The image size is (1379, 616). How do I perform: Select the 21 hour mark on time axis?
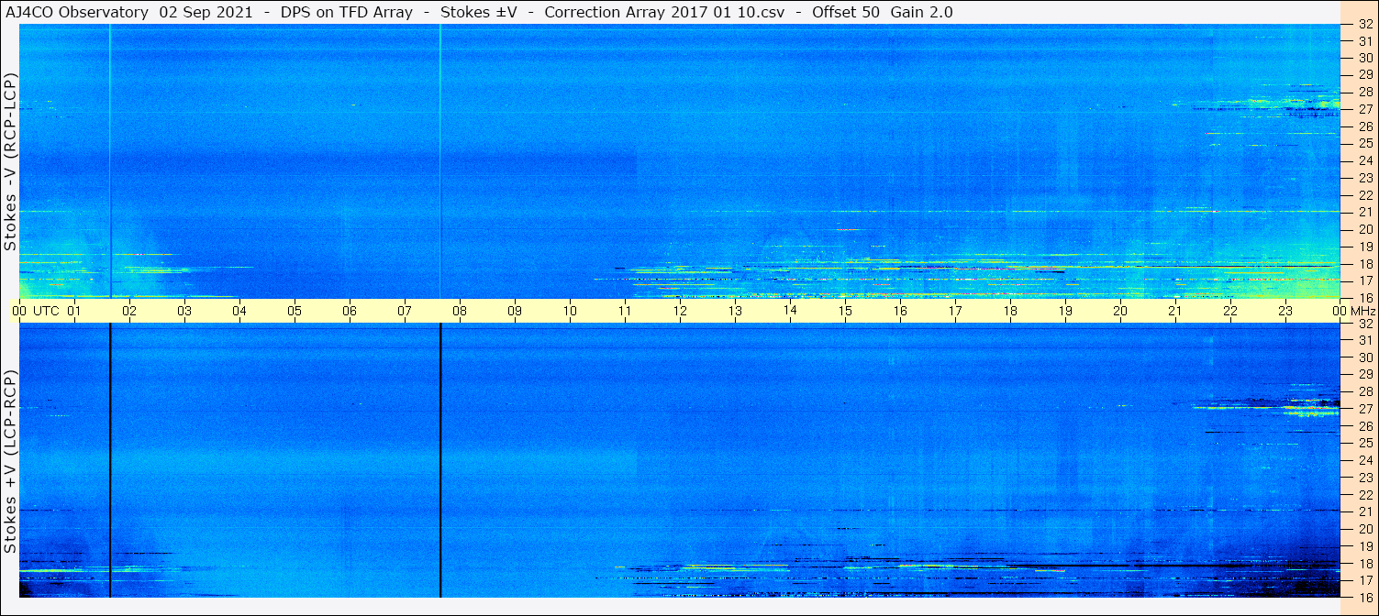(x=1175, y=311)
